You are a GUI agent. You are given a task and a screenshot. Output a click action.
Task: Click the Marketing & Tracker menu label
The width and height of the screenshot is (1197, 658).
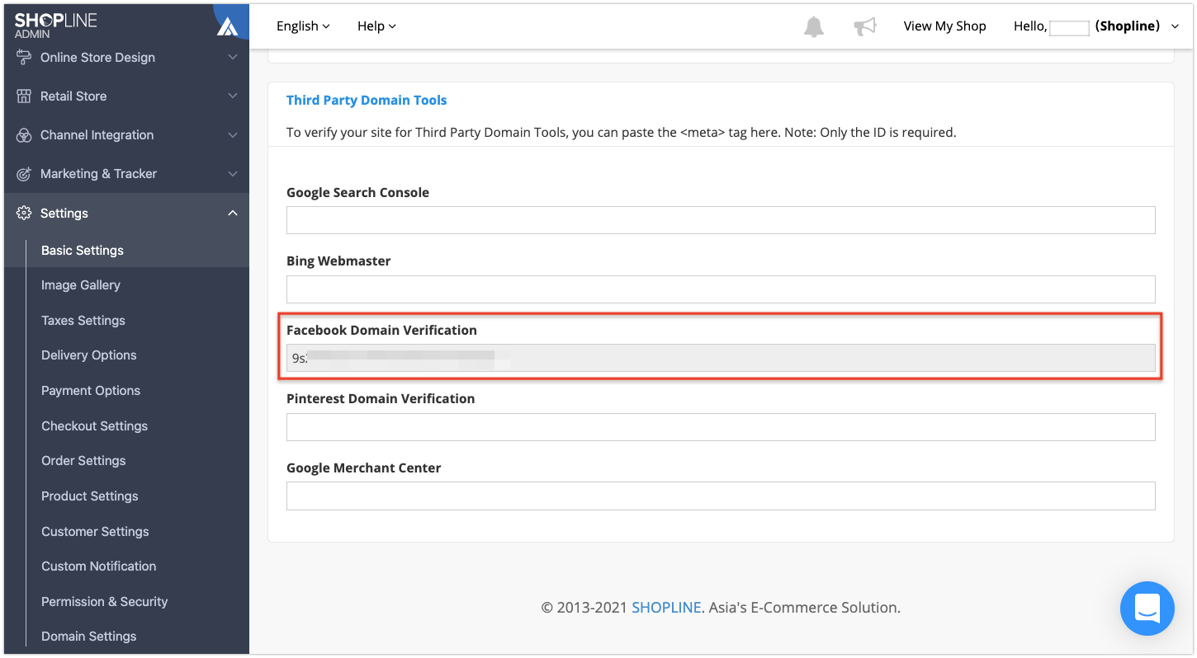click(x=98, y=173)
